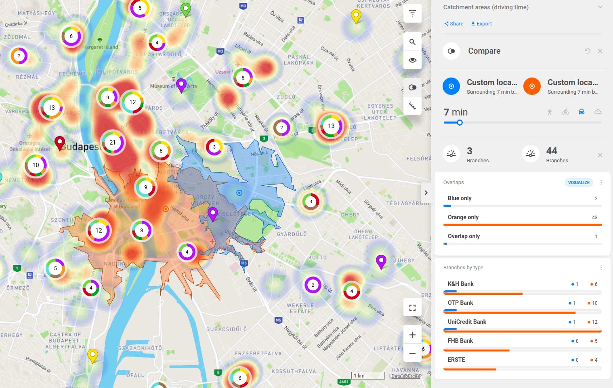Image resolution: width=613 pixels, height=388 pixels.
Task: Click the map search magnifier icon
Action: 412,42
